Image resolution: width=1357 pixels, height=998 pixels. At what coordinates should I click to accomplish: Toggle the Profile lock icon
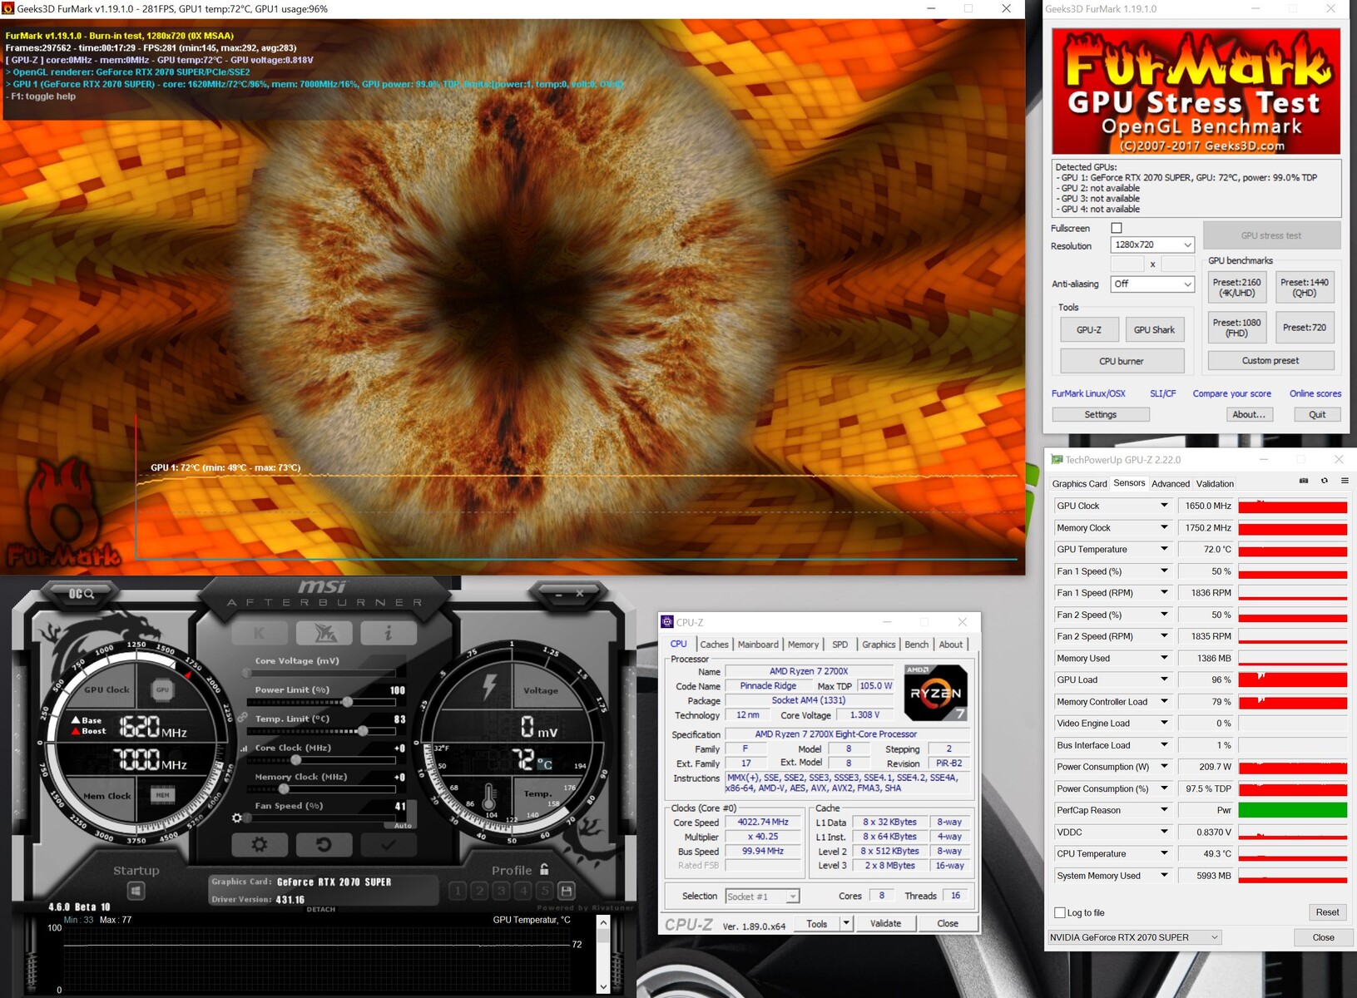[x=544, y=869]
